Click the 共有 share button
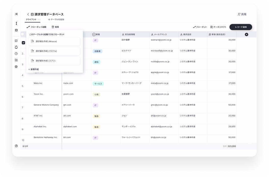The image size is (269, 177). (x=242, y=14)
